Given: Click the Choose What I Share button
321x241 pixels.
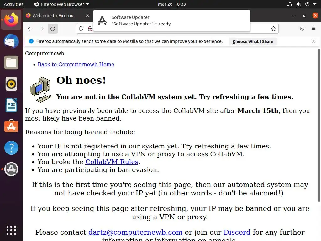Looking at the screenshot, I should point(253,41).
